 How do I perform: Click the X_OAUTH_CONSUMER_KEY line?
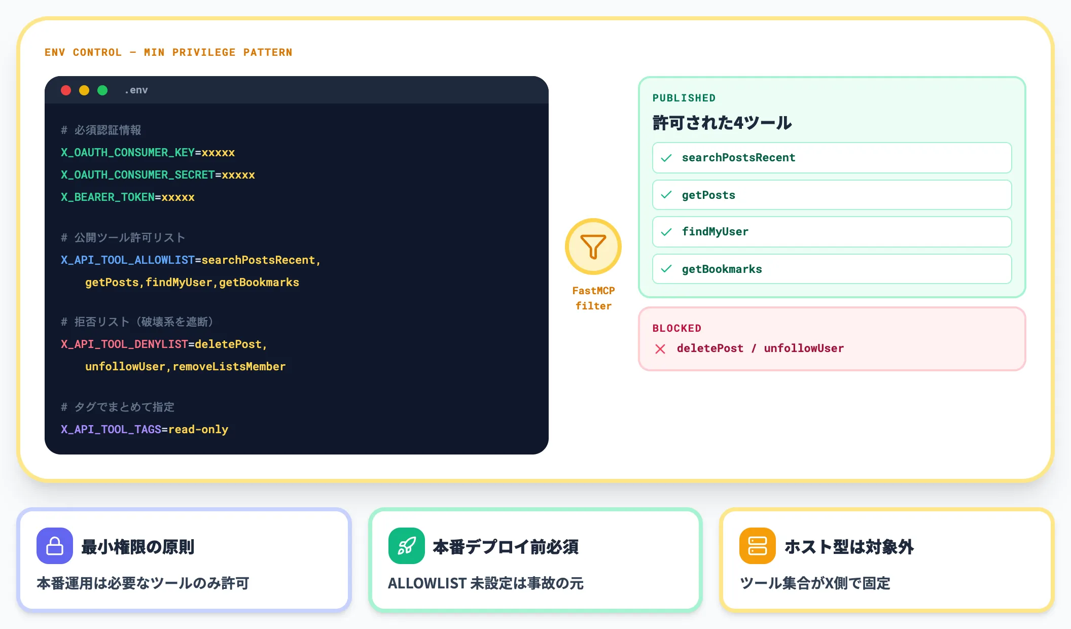(x=148, y=153)
